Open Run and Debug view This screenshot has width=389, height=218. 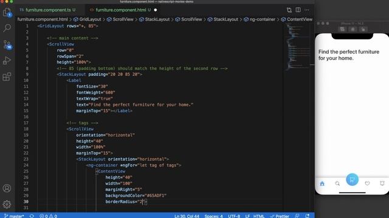pos(7,61)
